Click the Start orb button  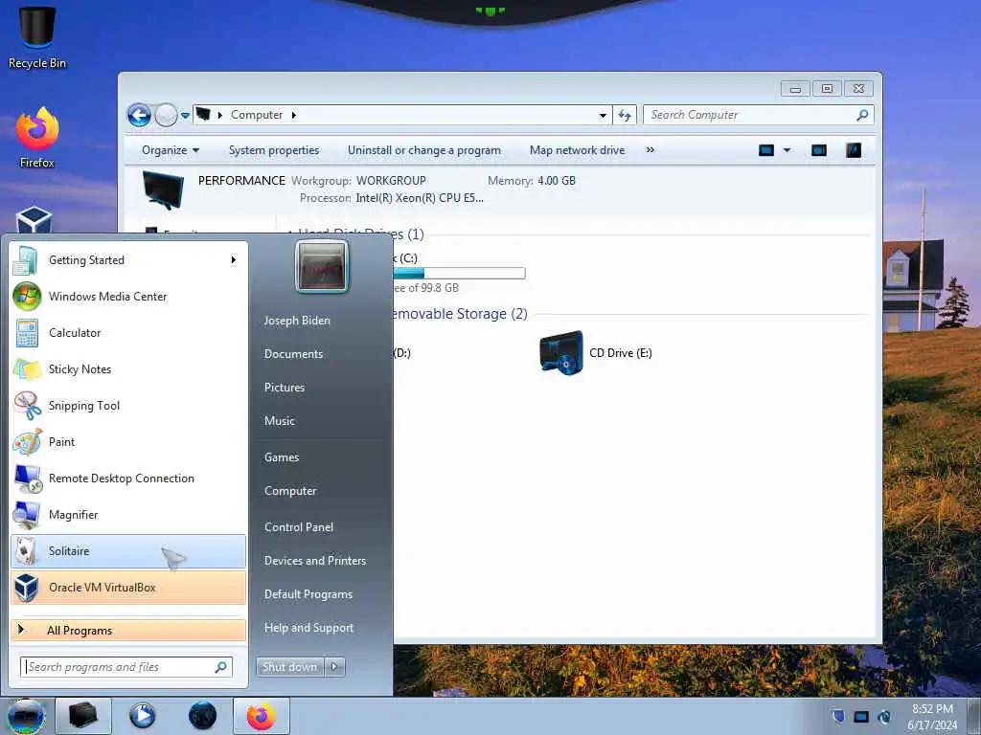tap(26, 716)
